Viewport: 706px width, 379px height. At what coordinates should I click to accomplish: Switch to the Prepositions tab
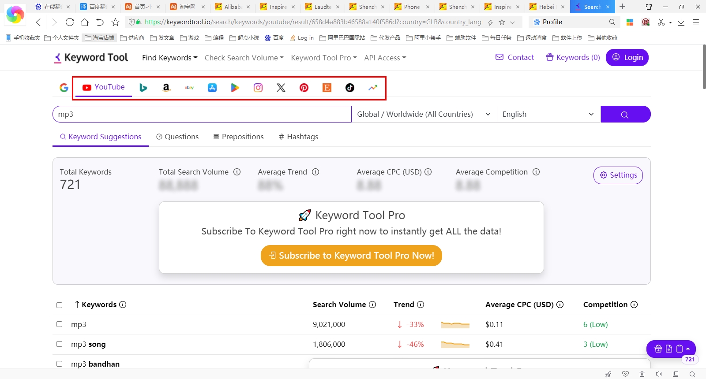point(238,137)
